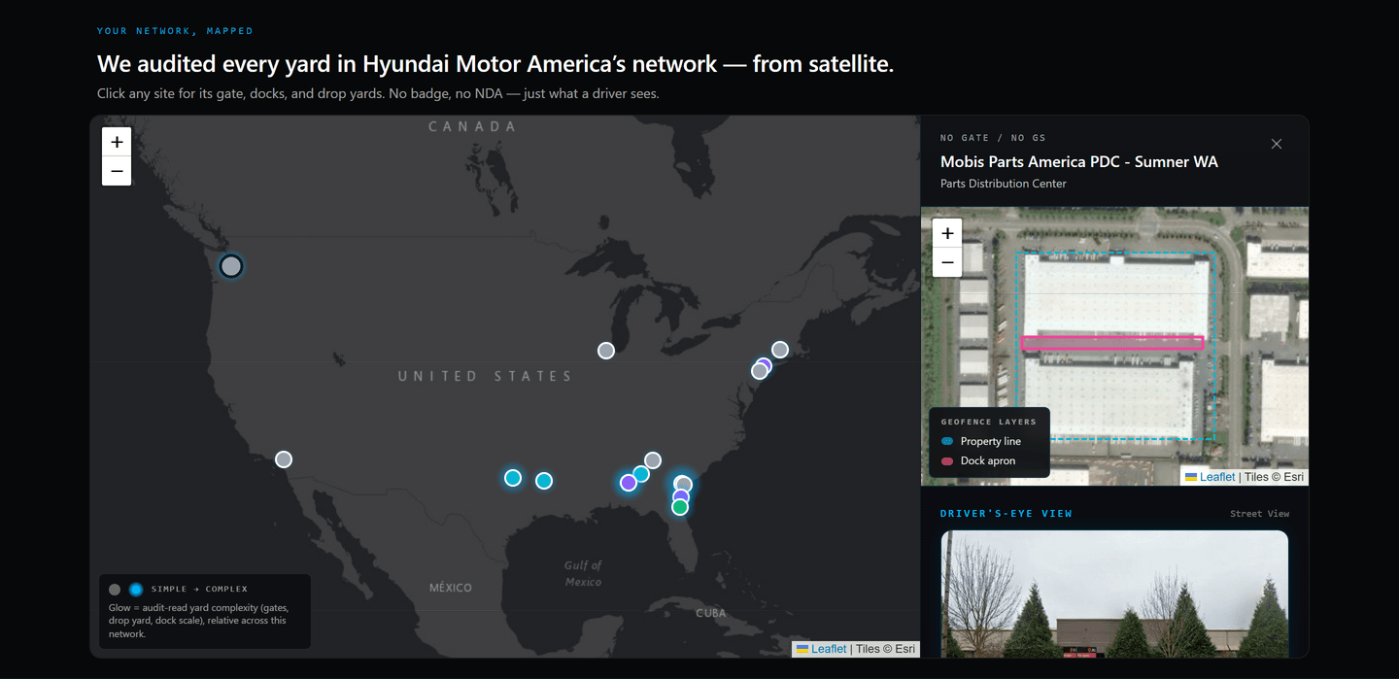Click the CANADA map label
This screenshot has width=1399, height=679.
click(x=472, y=126)
